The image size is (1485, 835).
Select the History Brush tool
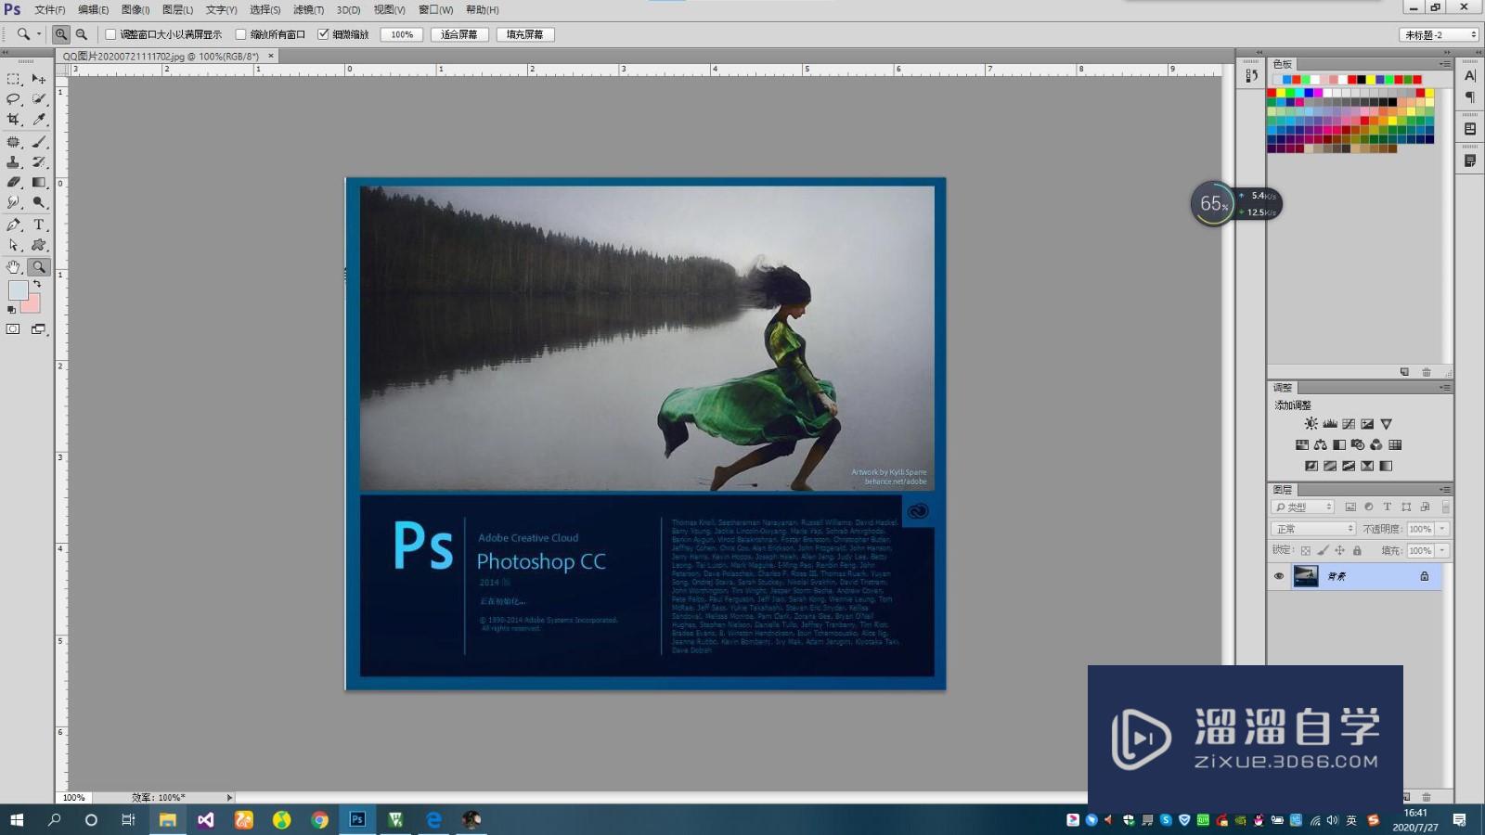(x=38, y=162)
